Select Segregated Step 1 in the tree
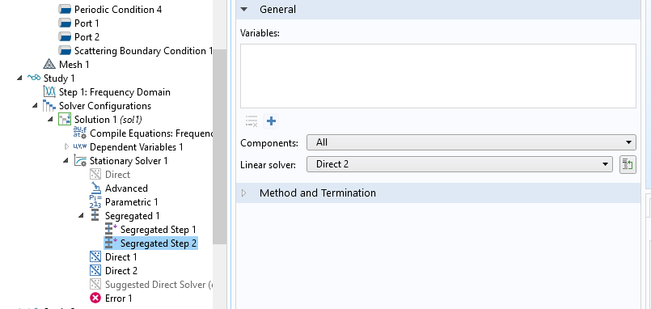This screenshot has height=309, width=651. click(x=159, y=230)
